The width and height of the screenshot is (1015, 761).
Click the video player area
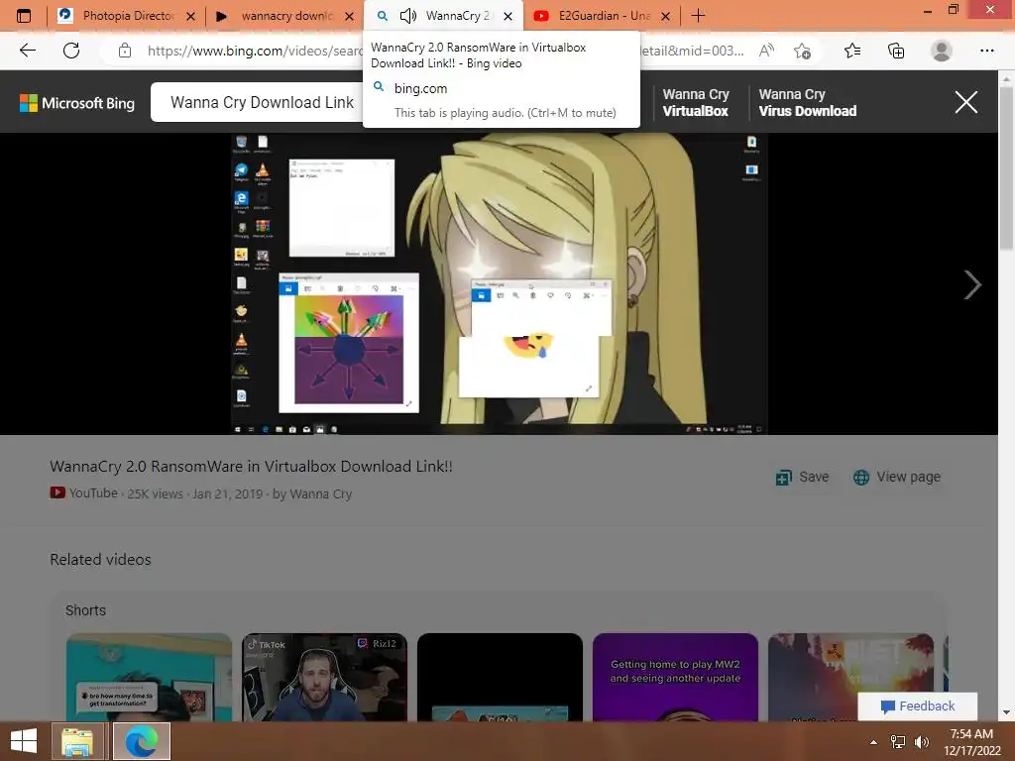500,283
